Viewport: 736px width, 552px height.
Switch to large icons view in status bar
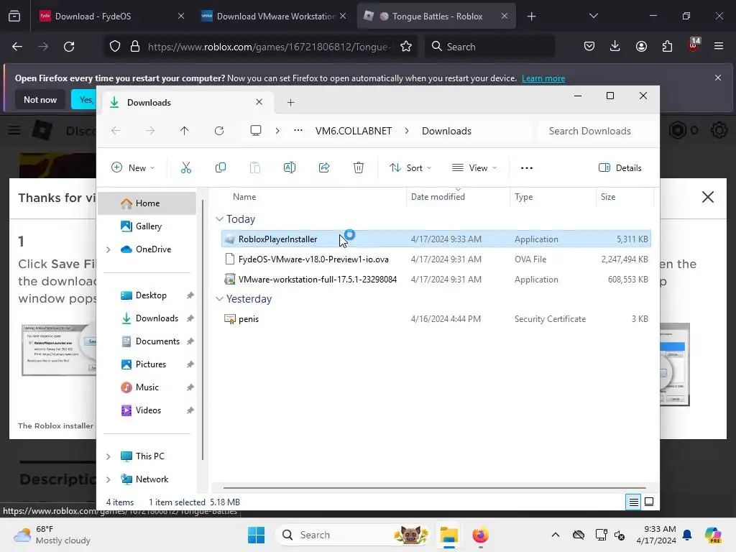pos(649,502)
